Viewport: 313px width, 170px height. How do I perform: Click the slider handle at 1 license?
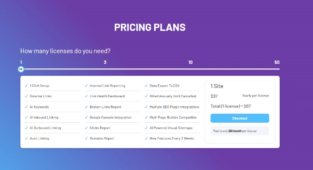pyautogui.click(x=21, y=69)
